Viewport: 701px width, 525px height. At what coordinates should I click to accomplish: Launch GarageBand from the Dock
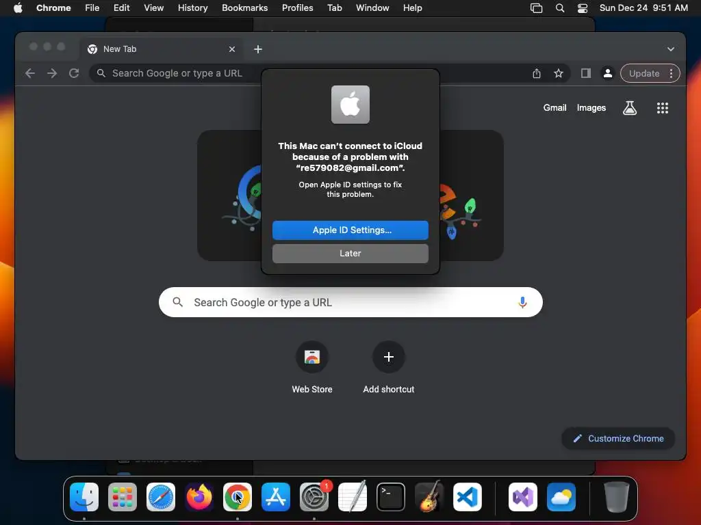pos(429,497)
